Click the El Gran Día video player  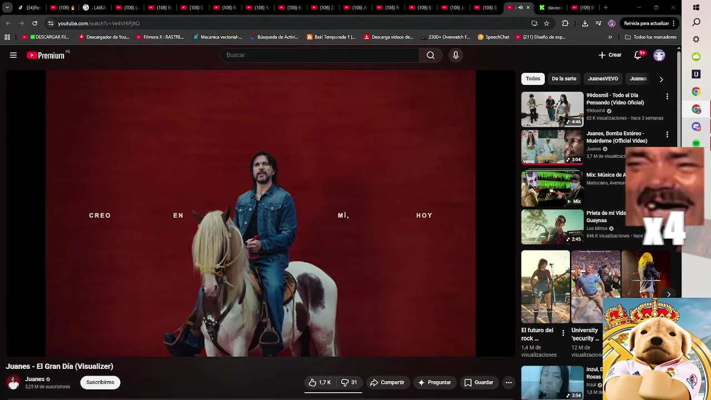pyautogui.click(x=261, y=213)
